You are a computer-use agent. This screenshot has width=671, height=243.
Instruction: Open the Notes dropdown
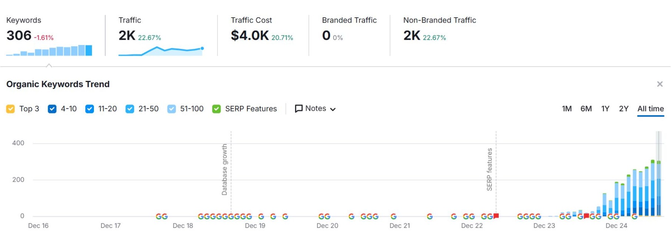coord(333,109)
